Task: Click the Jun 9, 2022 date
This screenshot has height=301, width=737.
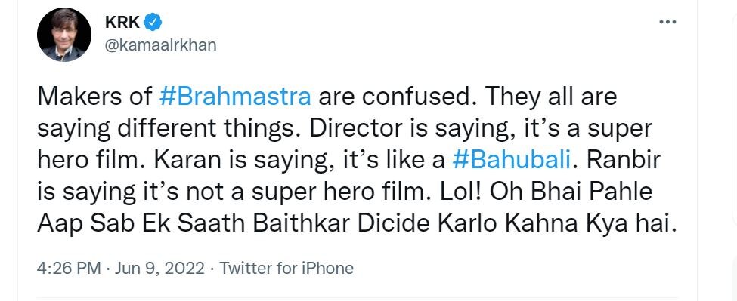Action: [x=159, y=269]
